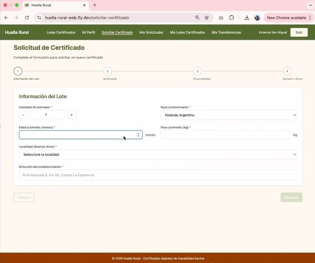This screenshot has height=263, width=315.
Task: Open Lotes Certificados menu item
Action: pyautogui.click(x=61, y=33)
